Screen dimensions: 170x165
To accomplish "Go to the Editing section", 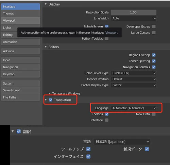I will 9,35.
